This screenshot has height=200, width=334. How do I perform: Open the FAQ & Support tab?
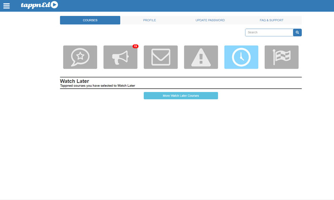click(271, 20)
